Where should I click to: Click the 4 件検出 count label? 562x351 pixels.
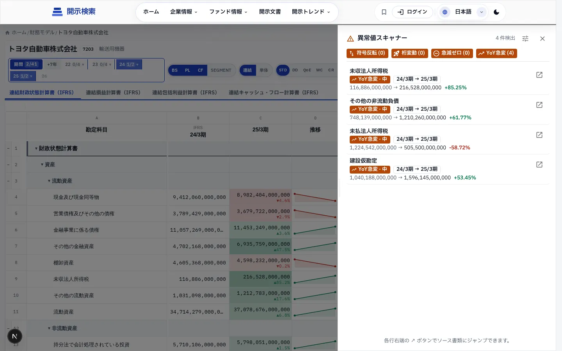(x=505, y=38)
